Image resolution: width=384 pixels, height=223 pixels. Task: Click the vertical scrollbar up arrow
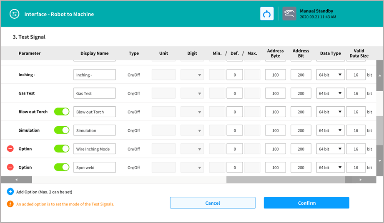click(x=379, y=75)
